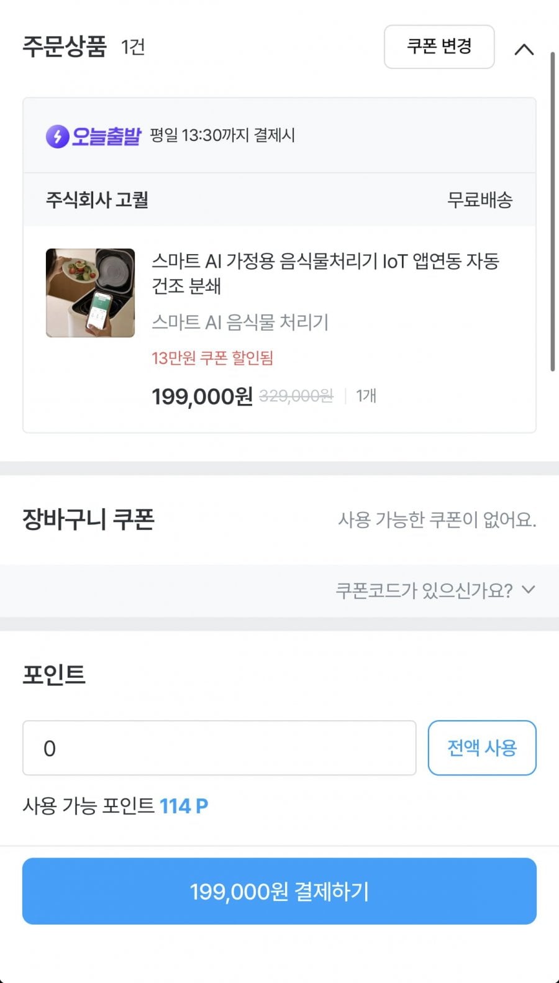Click the 전액 사용 button

(x=482, y=748)
